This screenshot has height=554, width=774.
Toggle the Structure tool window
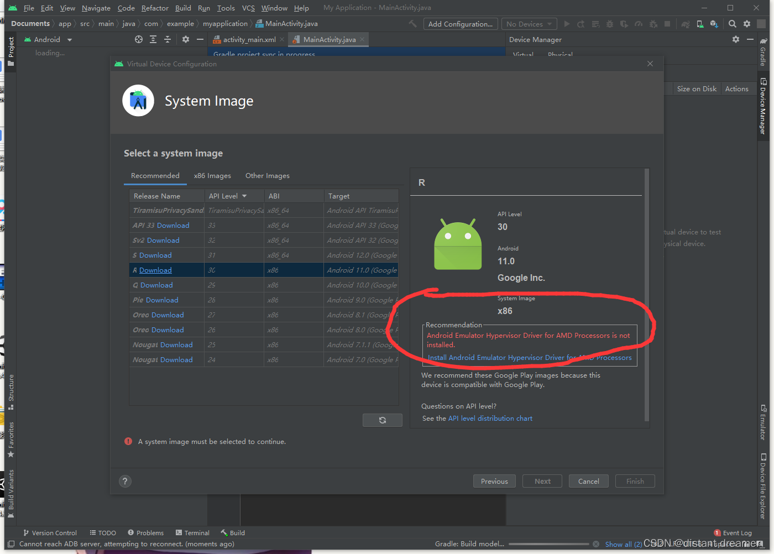point(11,391)
